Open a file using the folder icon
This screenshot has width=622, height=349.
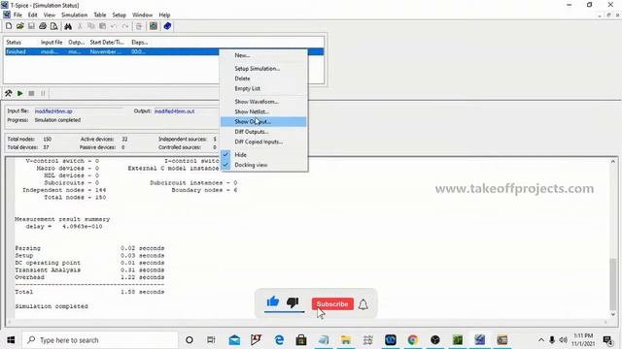[19, 26]
